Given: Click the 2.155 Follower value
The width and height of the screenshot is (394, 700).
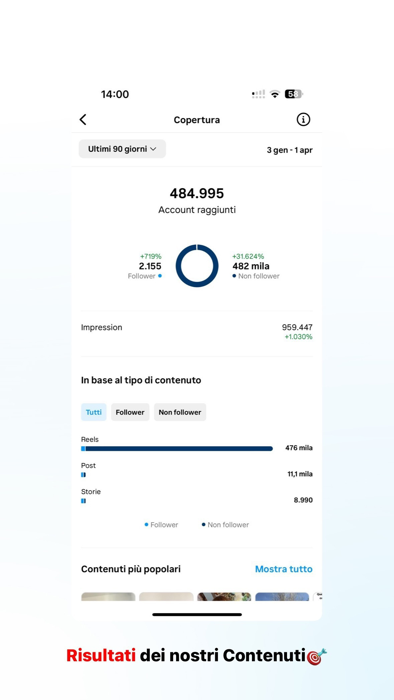Looking at the screenshot, I should pyautogui.click(x=150, y=266).
